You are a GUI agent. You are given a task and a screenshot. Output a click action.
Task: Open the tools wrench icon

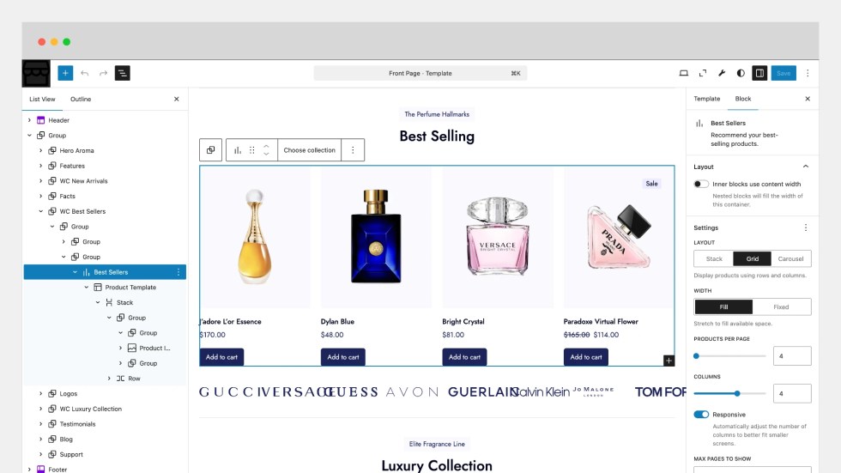click(722, 73)
